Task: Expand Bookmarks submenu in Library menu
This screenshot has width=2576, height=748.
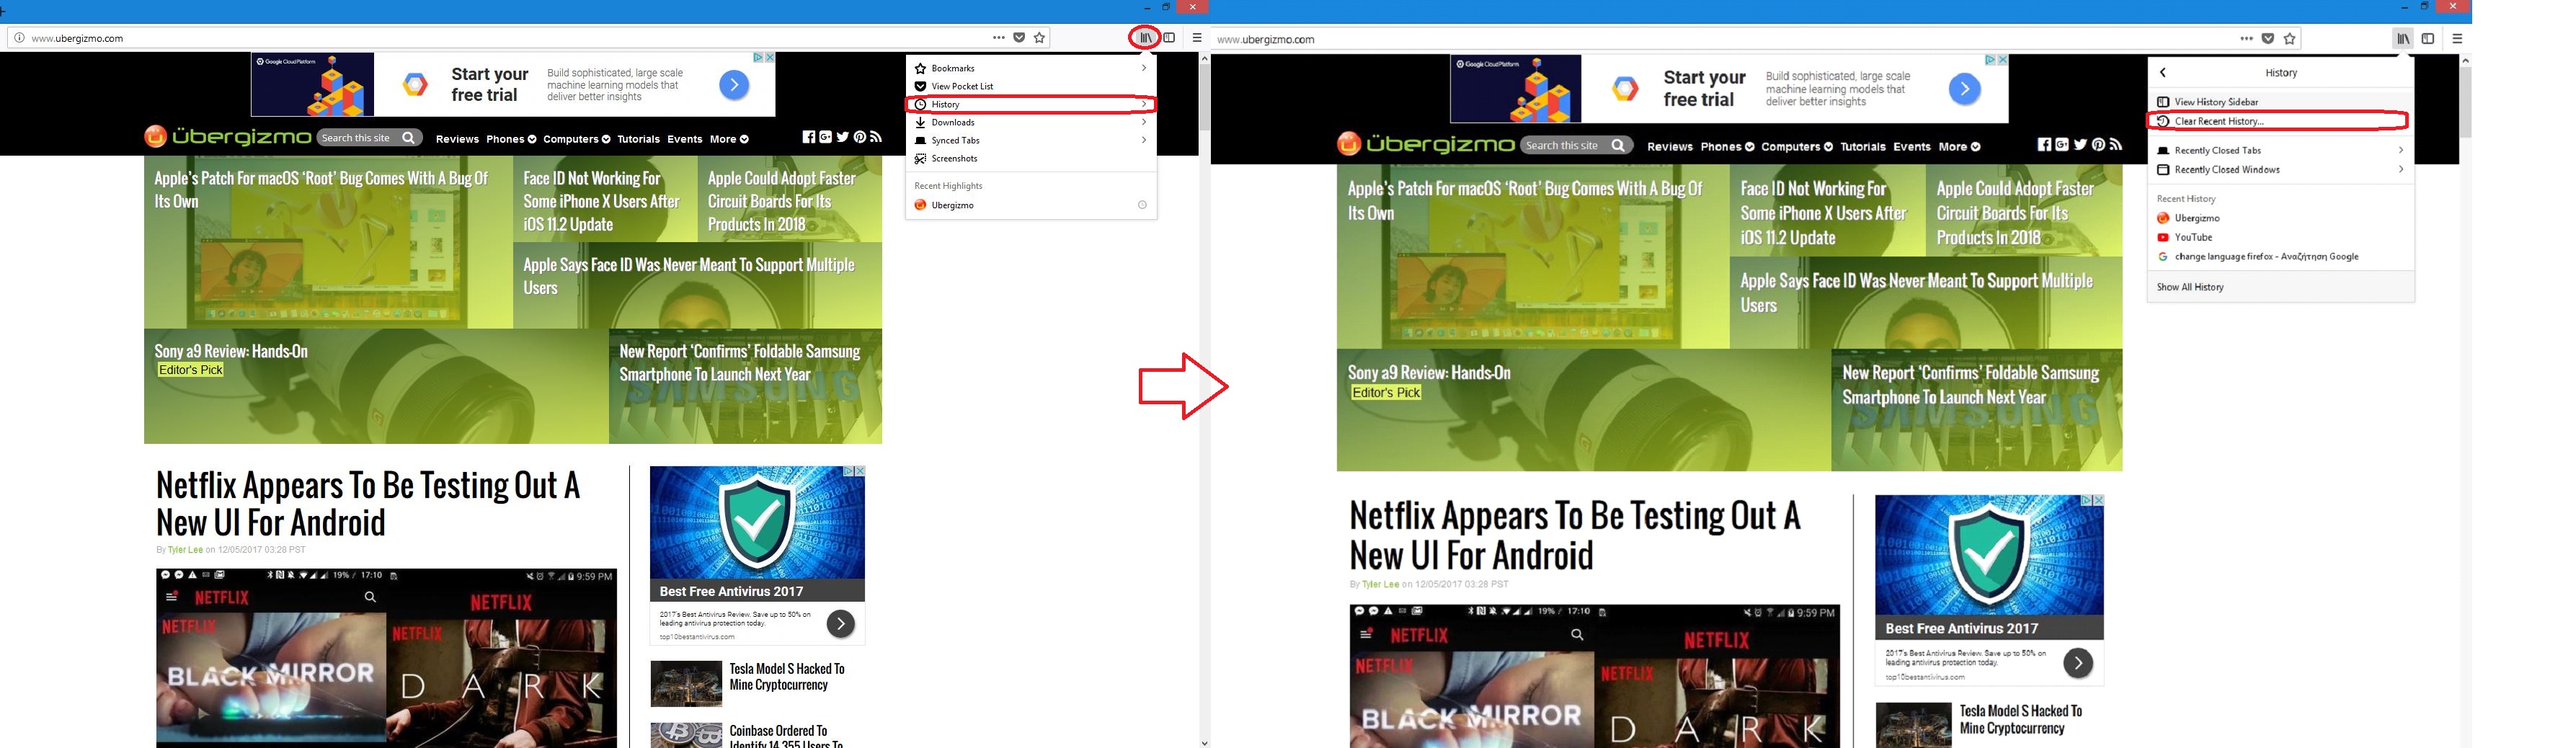Action: [x=1032, y=68]
